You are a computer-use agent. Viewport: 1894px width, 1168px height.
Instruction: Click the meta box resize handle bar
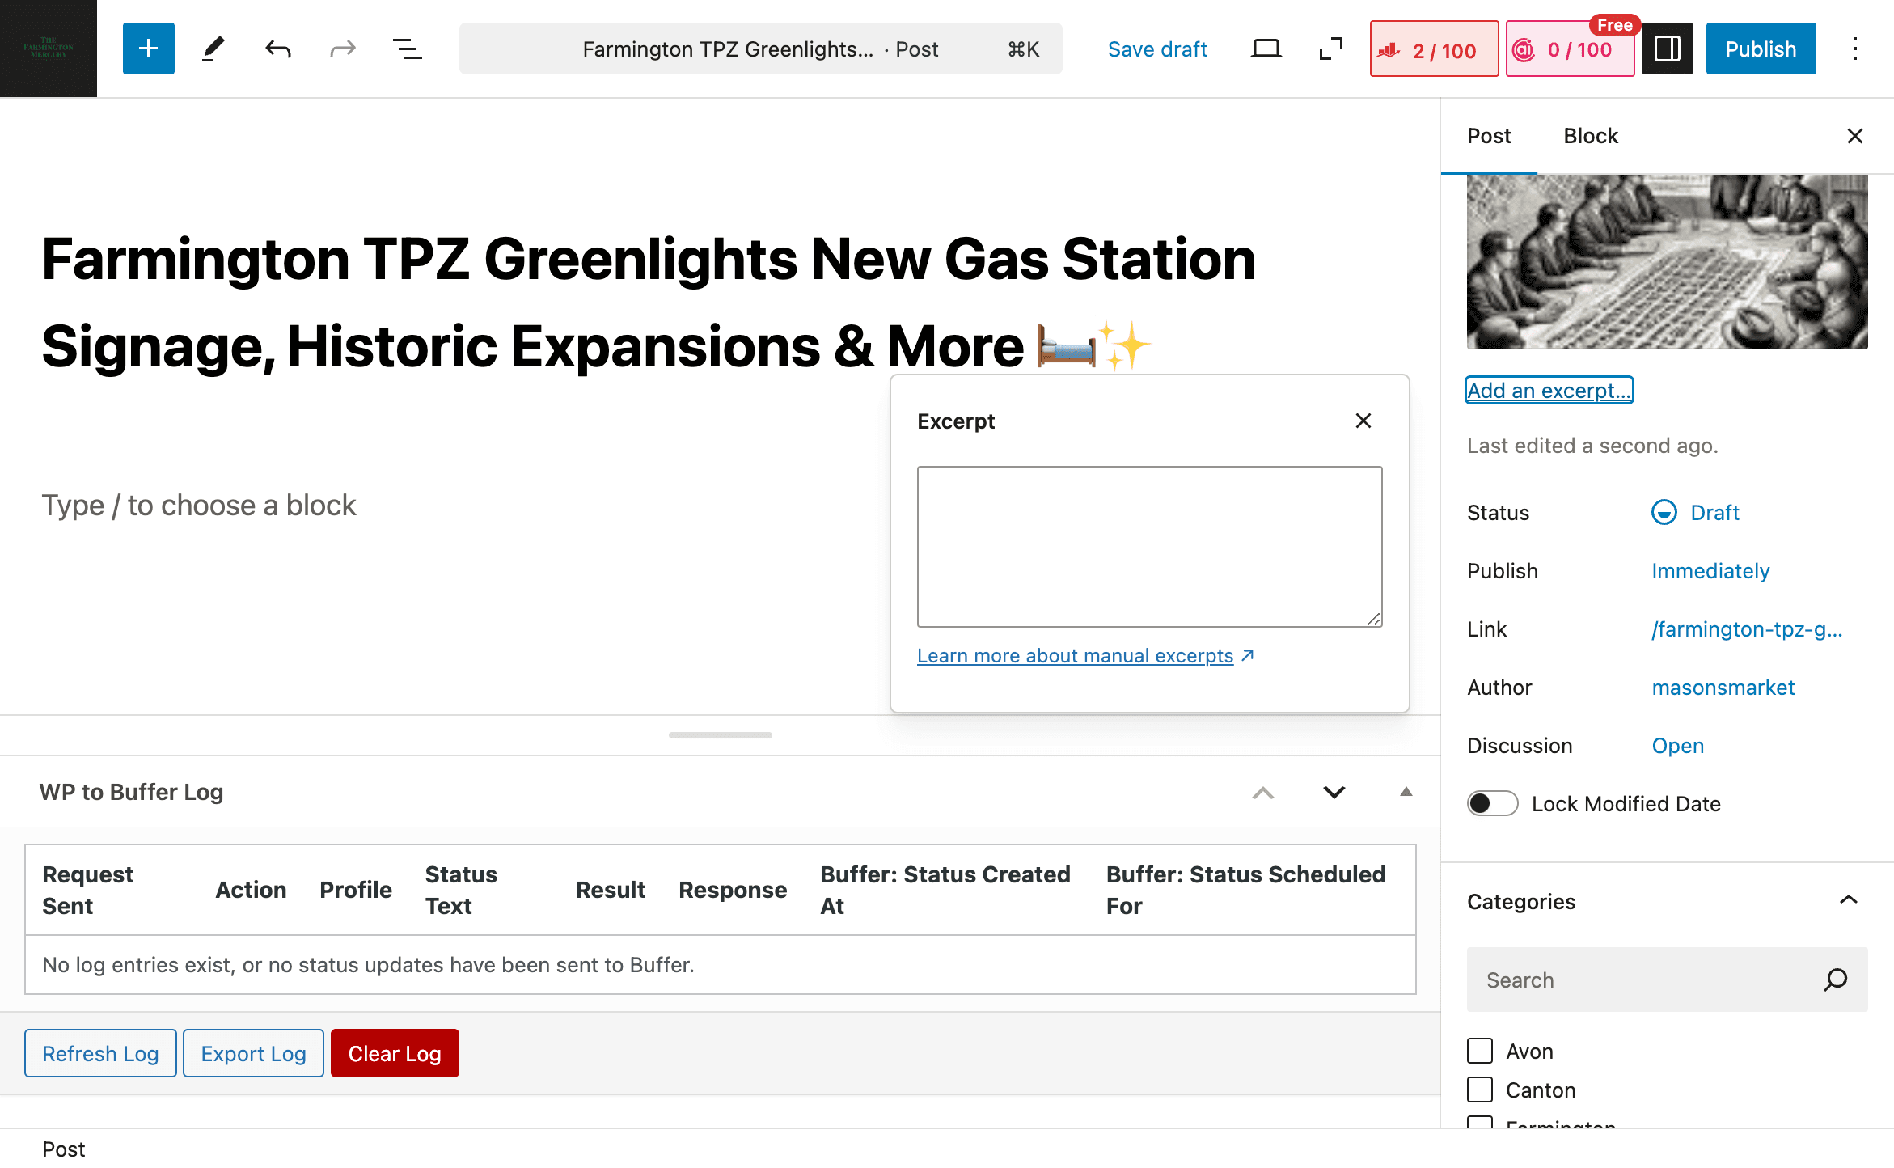coord(720,734)
